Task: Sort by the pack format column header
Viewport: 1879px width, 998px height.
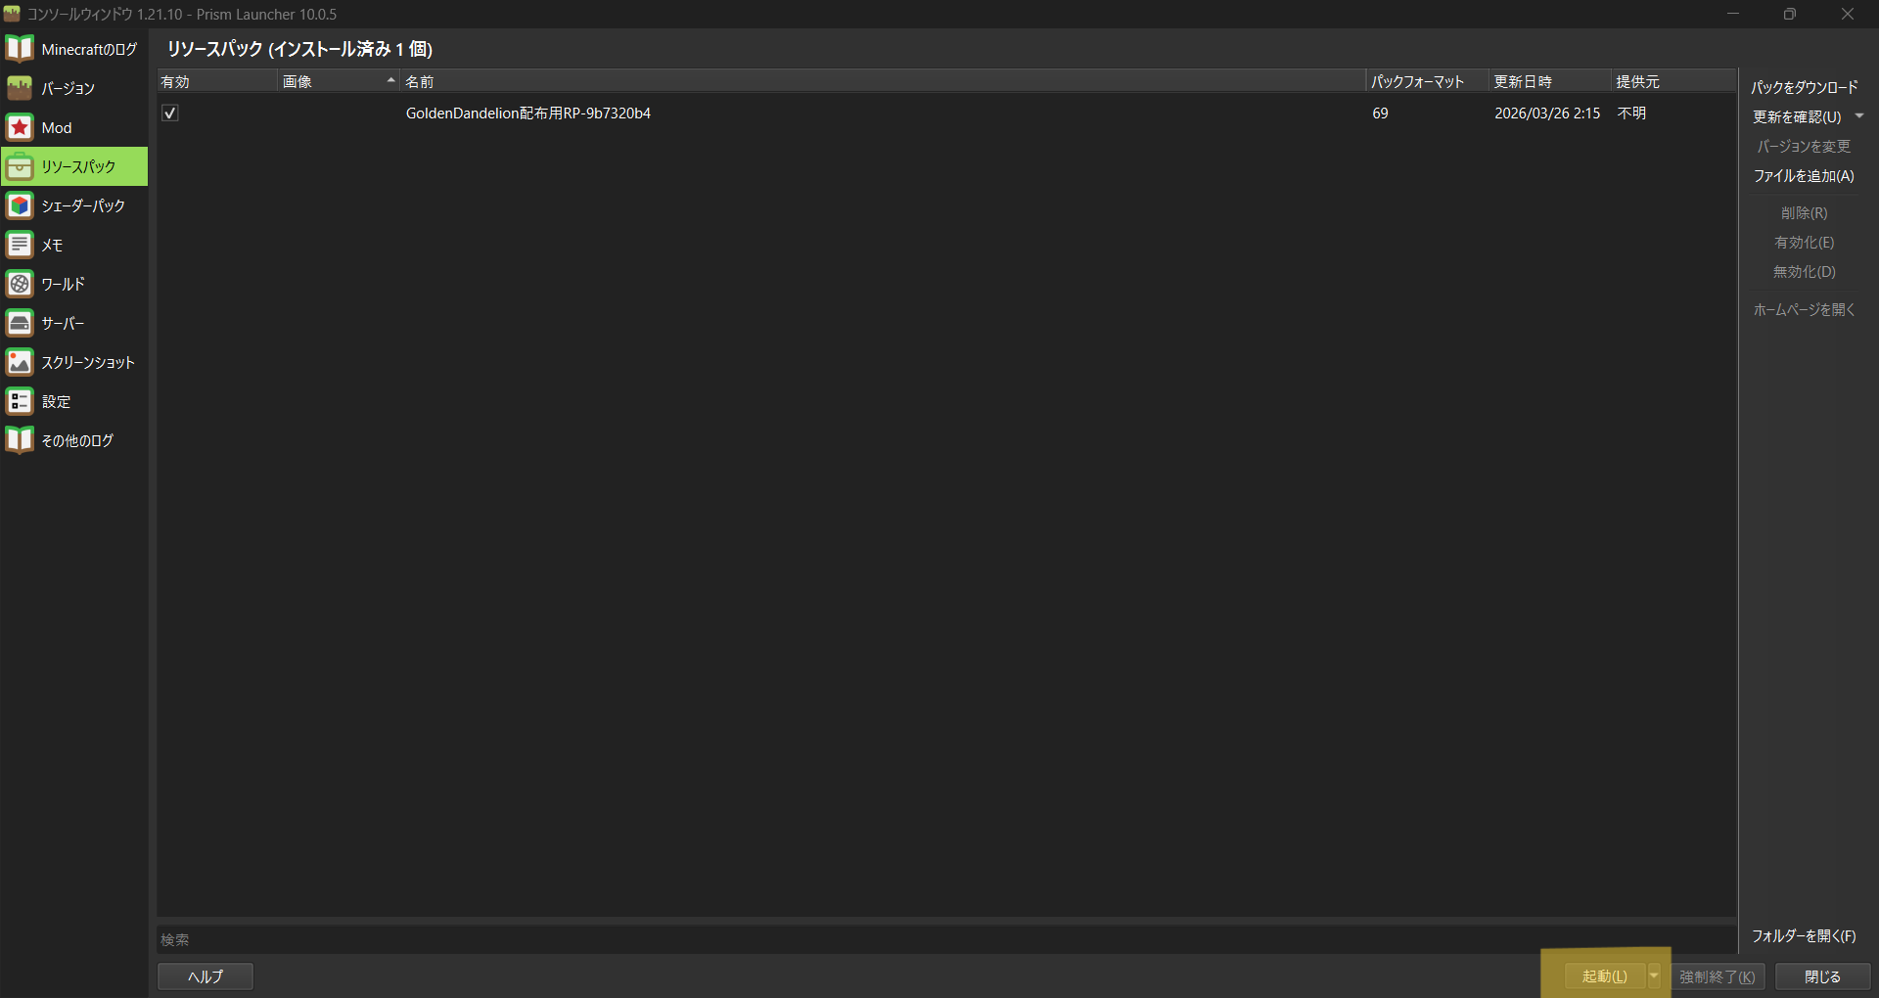Action: [1426, 82]
